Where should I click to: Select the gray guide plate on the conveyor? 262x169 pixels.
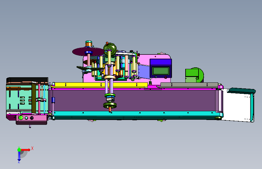189,84
